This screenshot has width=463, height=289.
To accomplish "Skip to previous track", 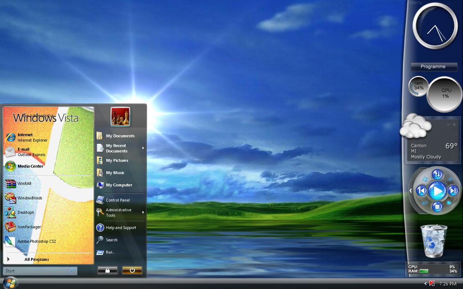I will 421,191.
